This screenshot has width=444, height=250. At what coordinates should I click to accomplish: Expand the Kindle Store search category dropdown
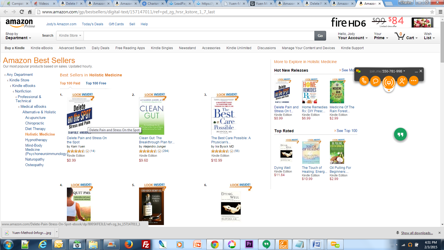(x=70, y=36)
